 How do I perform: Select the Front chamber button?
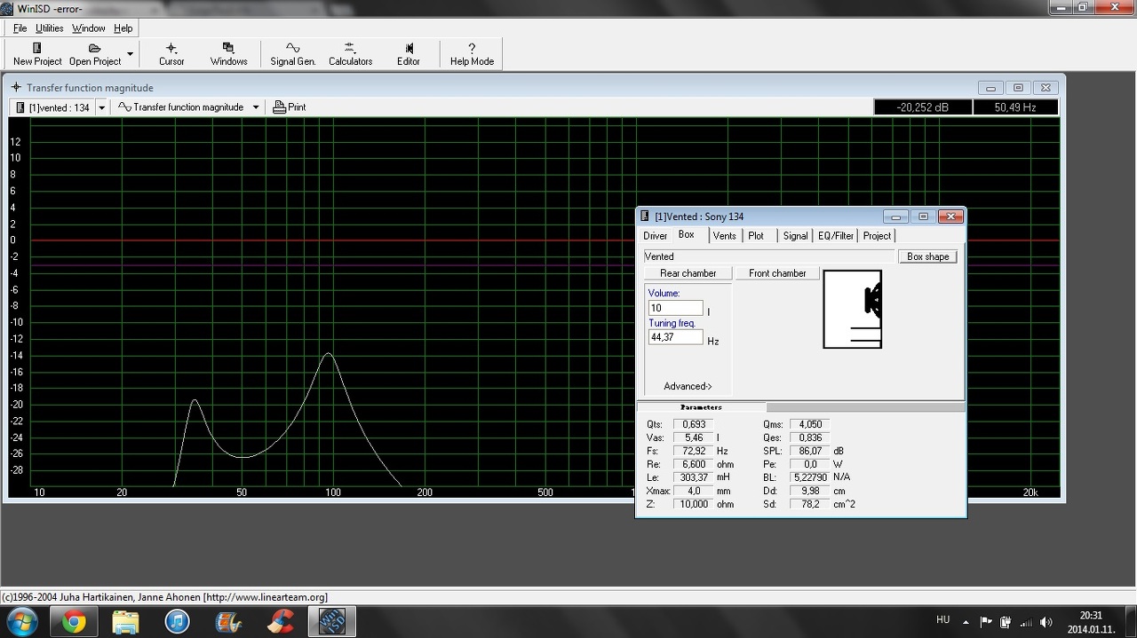pos(777,273)
